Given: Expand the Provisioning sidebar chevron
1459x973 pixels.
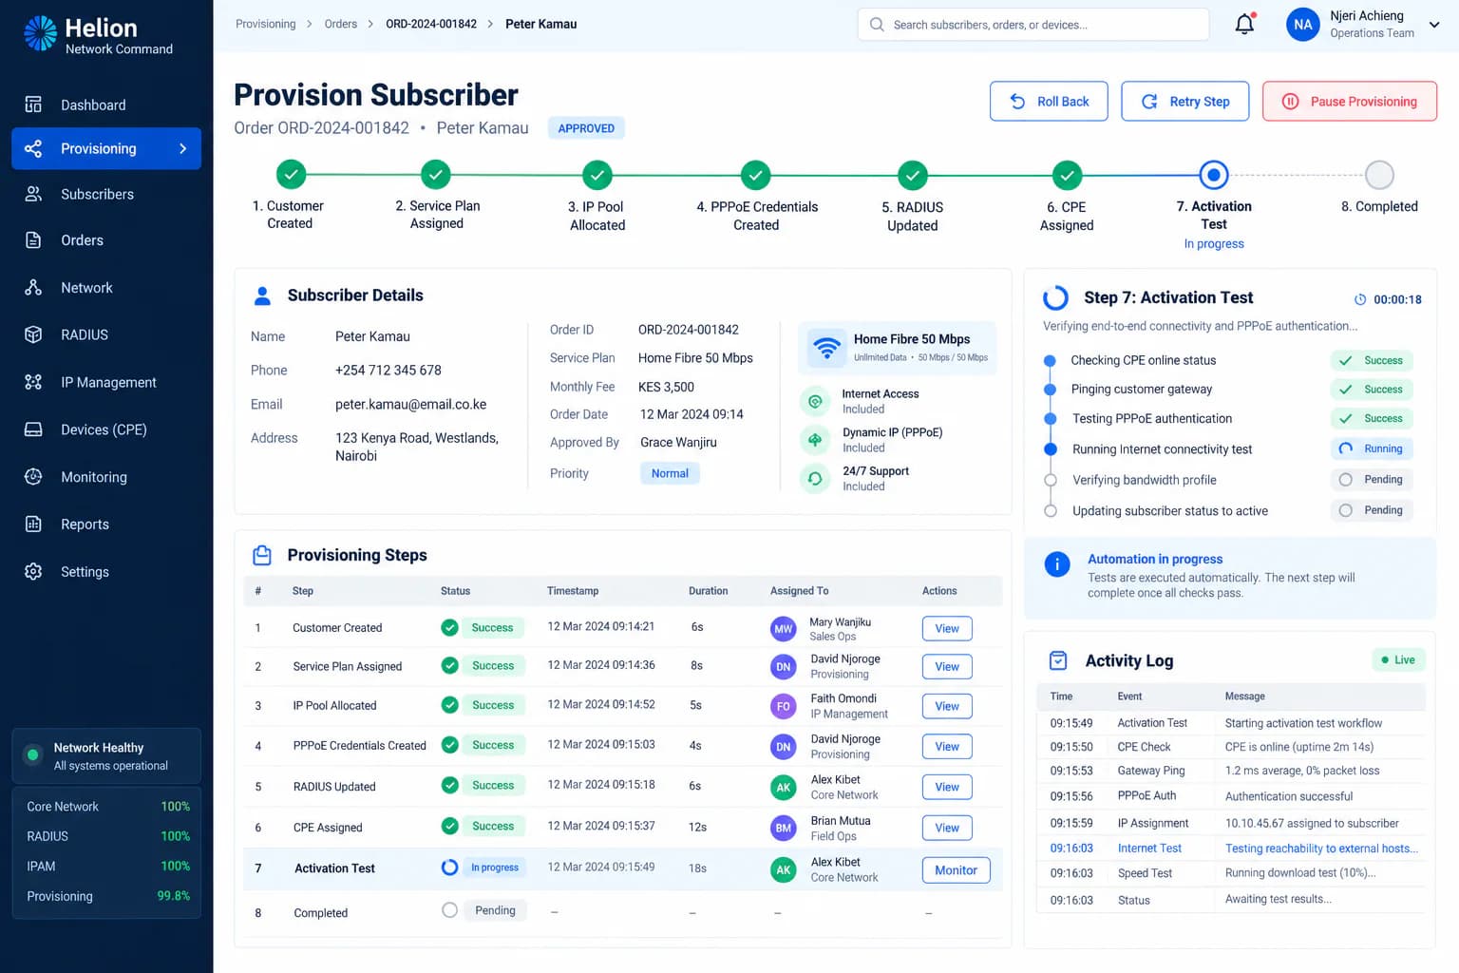Looking at the screenshot, I should point(183,148).
